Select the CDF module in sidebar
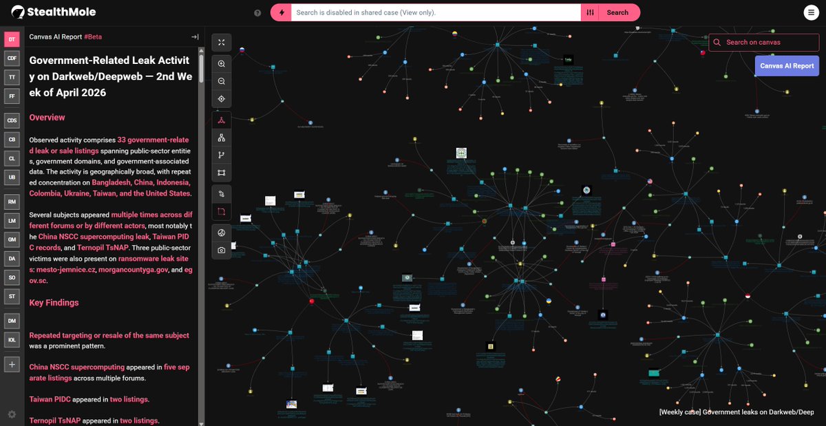 pos(12,58)
